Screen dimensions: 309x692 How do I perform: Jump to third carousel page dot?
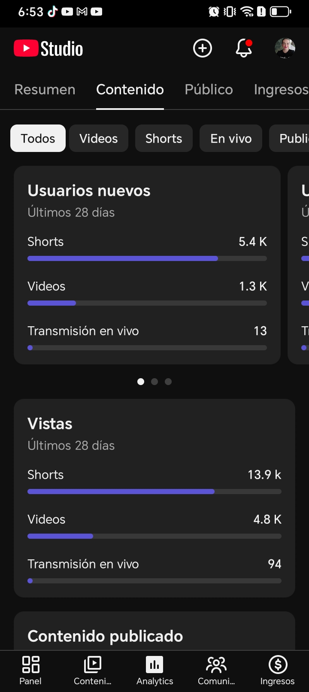(168, 382)
